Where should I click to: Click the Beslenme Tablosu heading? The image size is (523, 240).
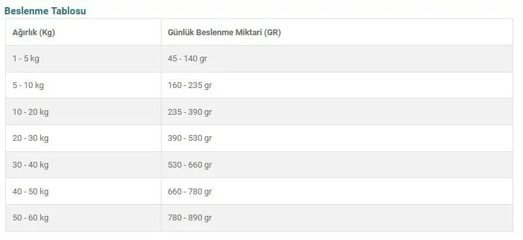pyautogui.click(x=45, y=11)
